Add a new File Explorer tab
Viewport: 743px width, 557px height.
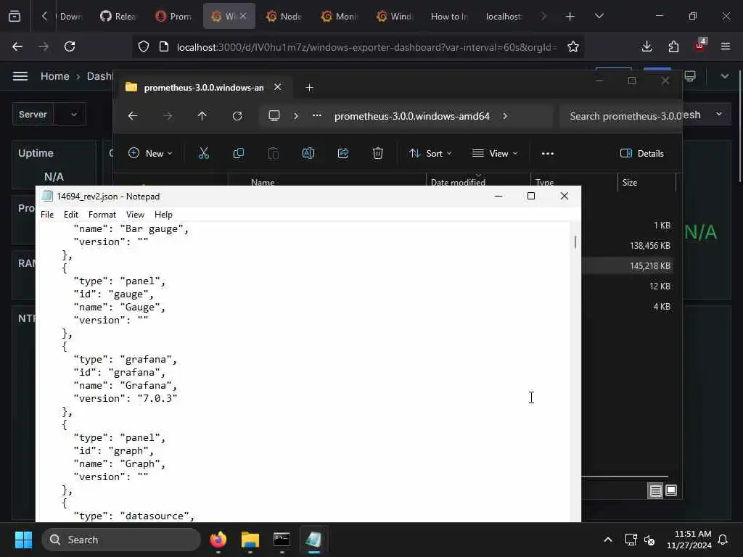pyautogui.click(x=309, y=87)
